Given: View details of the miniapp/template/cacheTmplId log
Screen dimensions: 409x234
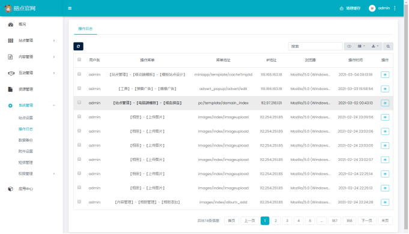Looking at the screenshot, I should click(x=385, y=75).
